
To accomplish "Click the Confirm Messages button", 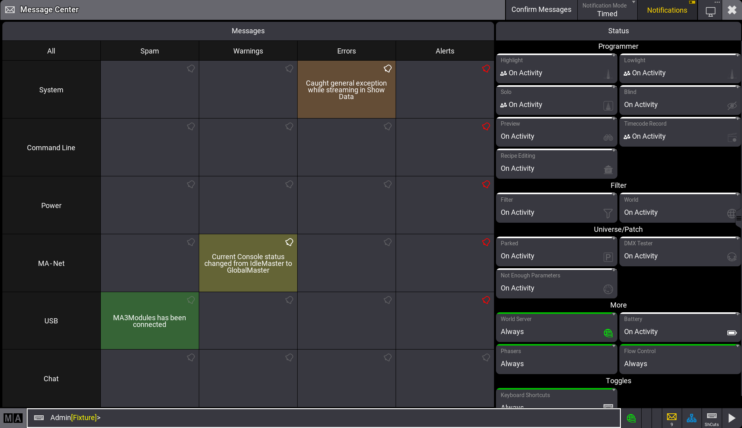I will pos(541,10).
